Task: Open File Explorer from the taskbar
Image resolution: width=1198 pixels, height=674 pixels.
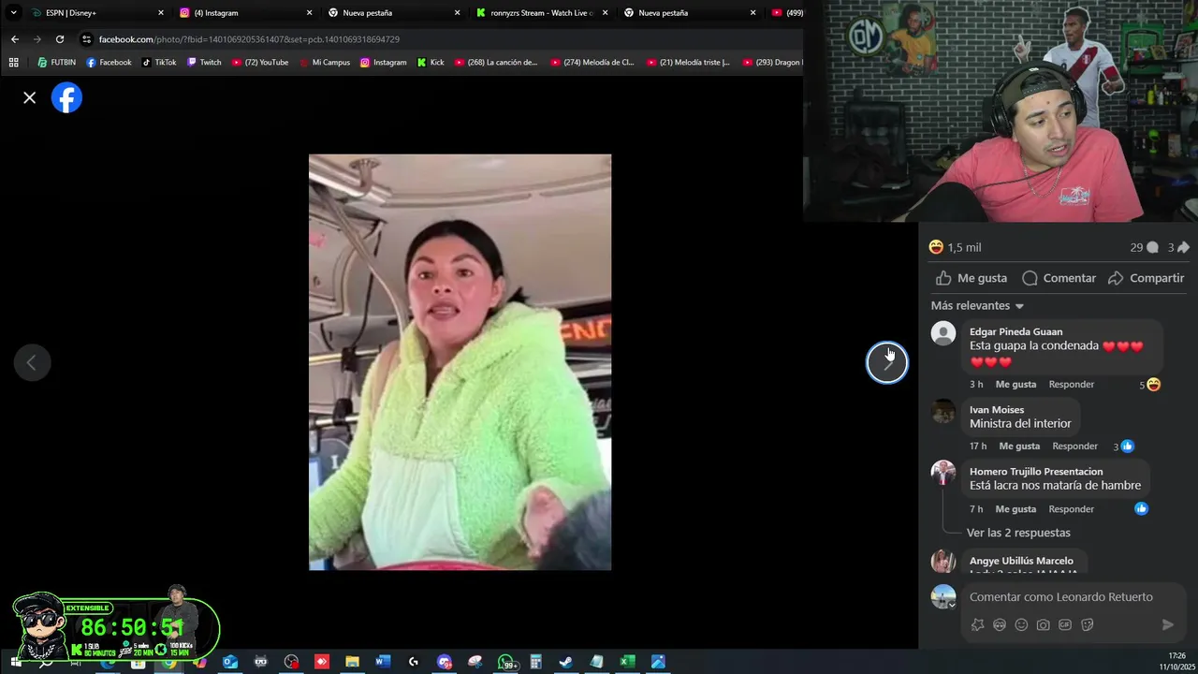Action: pyautogui.click(x=352, y=662)
